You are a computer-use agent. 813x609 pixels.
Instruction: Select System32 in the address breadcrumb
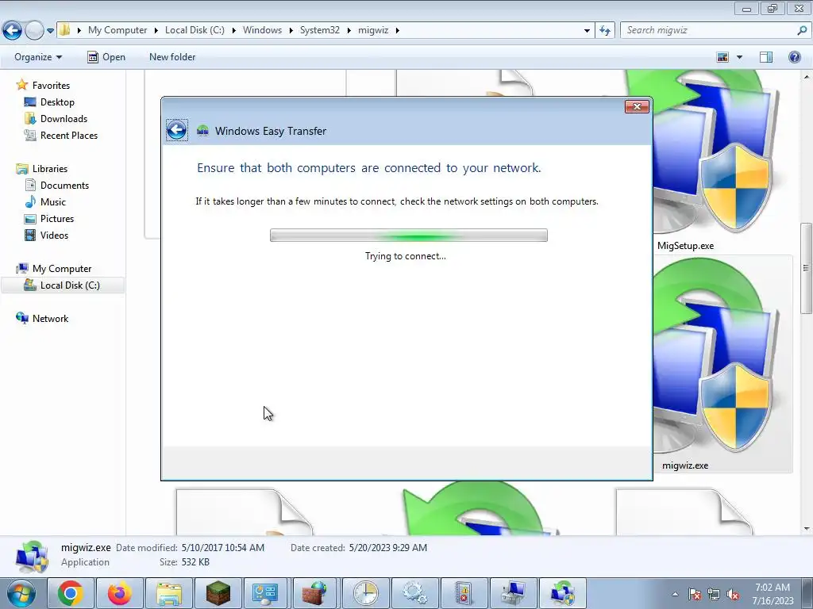[x=320, y=30]
